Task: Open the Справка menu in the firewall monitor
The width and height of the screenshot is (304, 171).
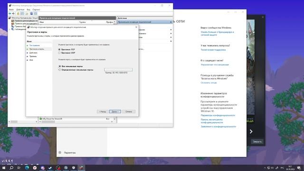Action: coord(36,9)
